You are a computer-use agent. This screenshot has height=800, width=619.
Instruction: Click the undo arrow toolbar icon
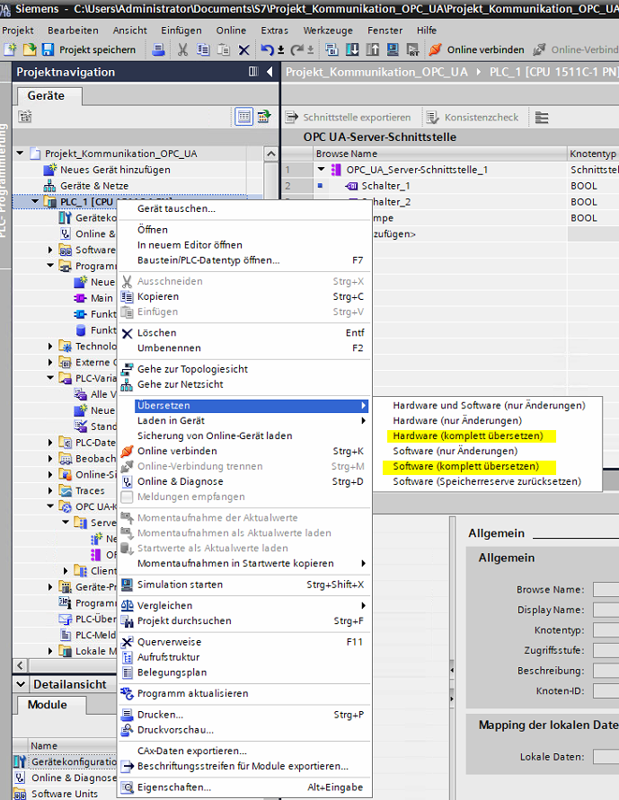coord(267,49)
